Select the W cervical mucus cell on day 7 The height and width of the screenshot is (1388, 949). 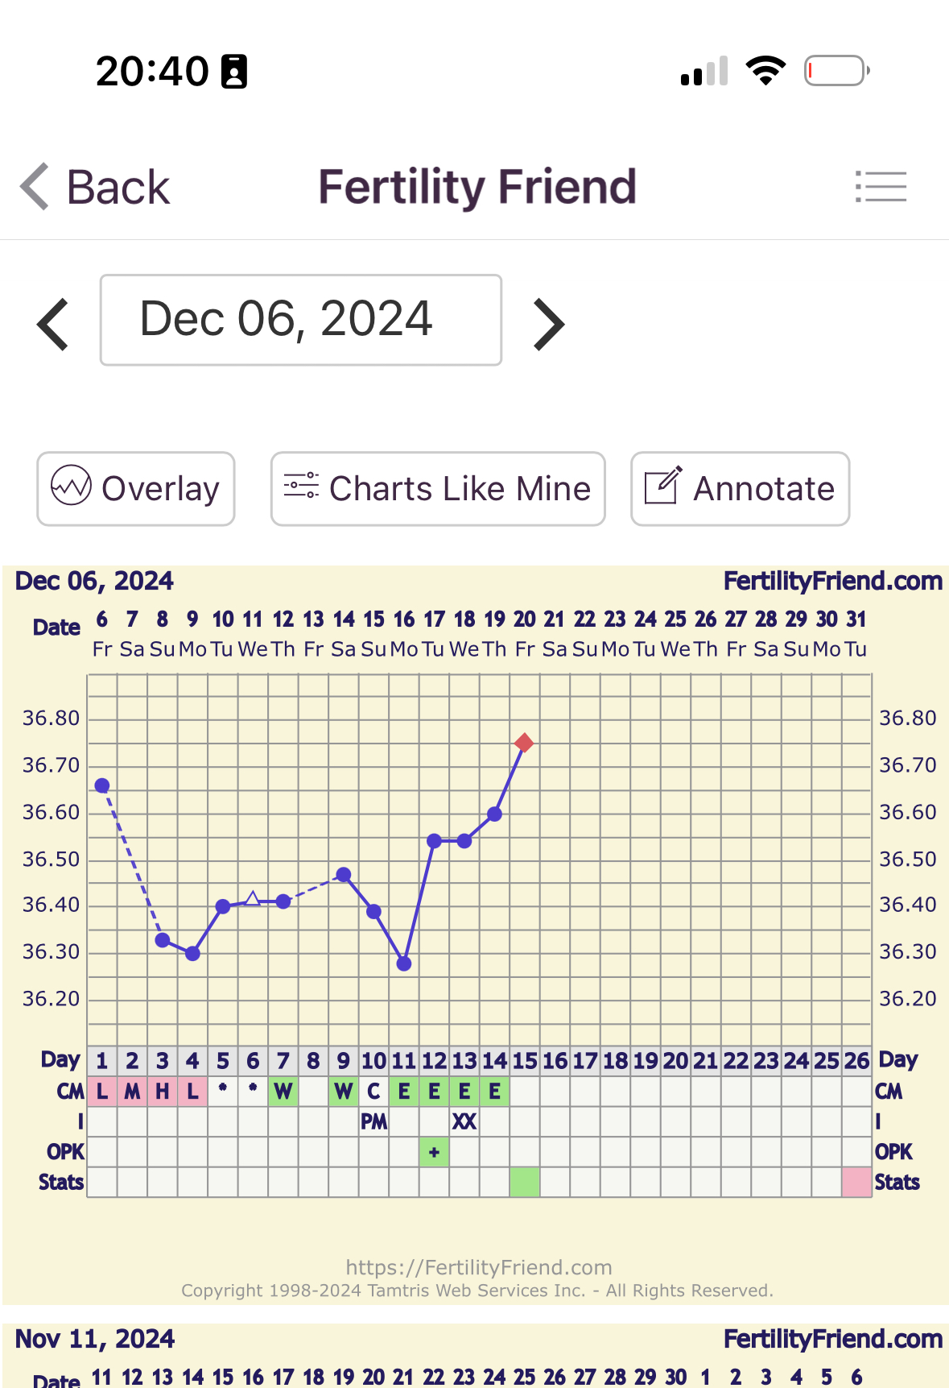click(x=283, y=1092)
